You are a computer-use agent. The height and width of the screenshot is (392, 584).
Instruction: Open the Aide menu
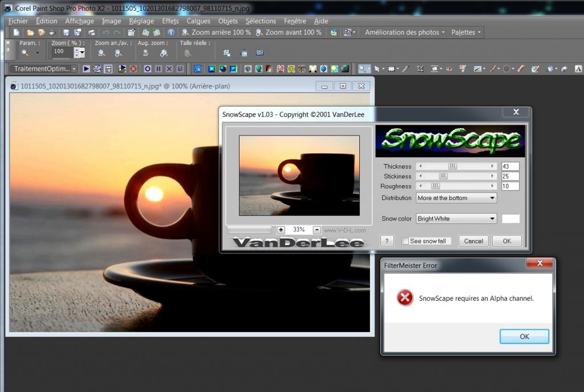(321, 21)
